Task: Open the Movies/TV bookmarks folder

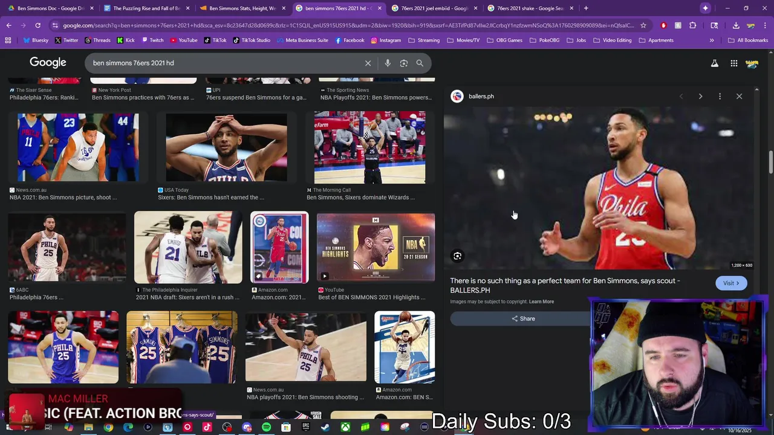Action: (463, 40)
